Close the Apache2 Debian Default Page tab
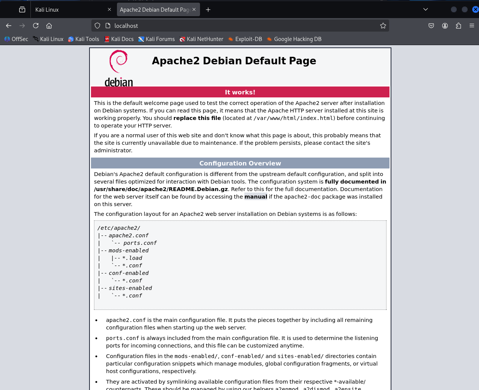This screenshot has height=390, width=479. (x=194, y=9)
